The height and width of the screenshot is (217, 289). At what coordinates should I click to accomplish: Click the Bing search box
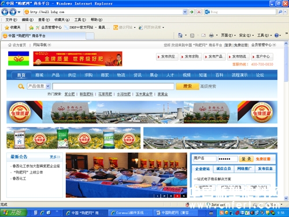240,12
